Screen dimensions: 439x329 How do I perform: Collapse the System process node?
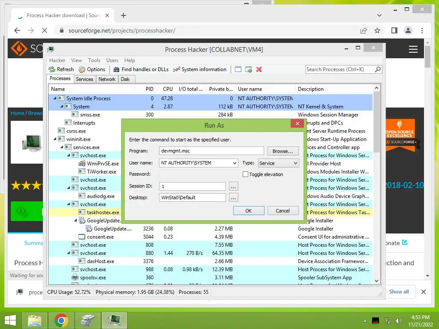(62, 106)
